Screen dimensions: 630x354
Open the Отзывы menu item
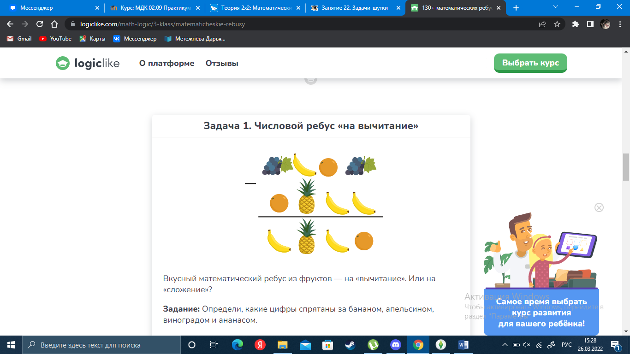[222, 64]
